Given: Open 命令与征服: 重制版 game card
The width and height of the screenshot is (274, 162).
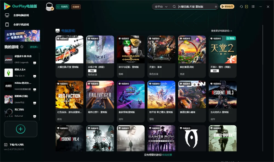Looking at the screenshot, I should pos(131,57).
